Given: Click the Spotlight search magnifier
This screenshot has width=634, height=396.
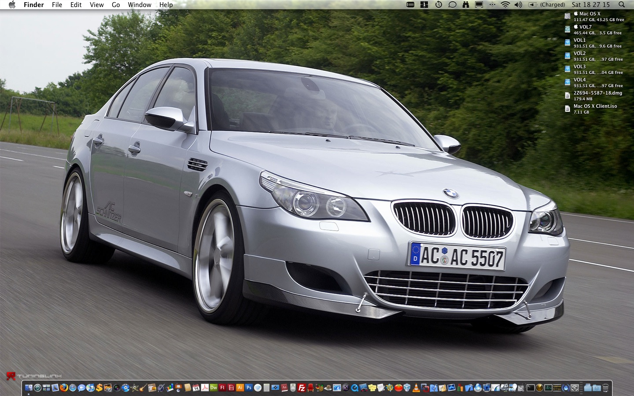Looking at the screenshot, I should (622, 5).
